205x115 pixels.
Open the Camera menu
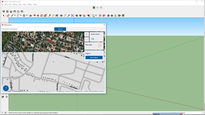pyautogui.click(x=15, y=4)
